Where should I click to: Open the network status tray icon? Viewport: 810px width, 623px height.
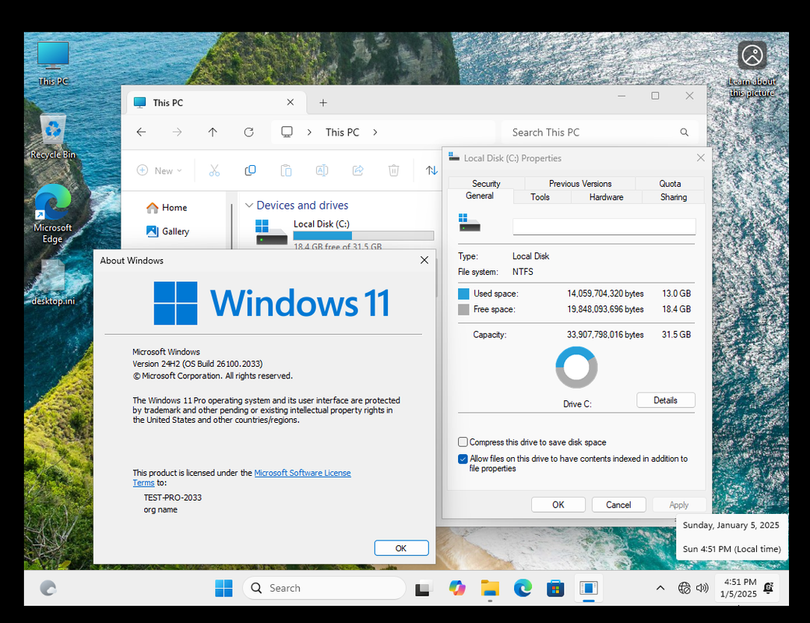pyautogui.click(x=684, y=588)
